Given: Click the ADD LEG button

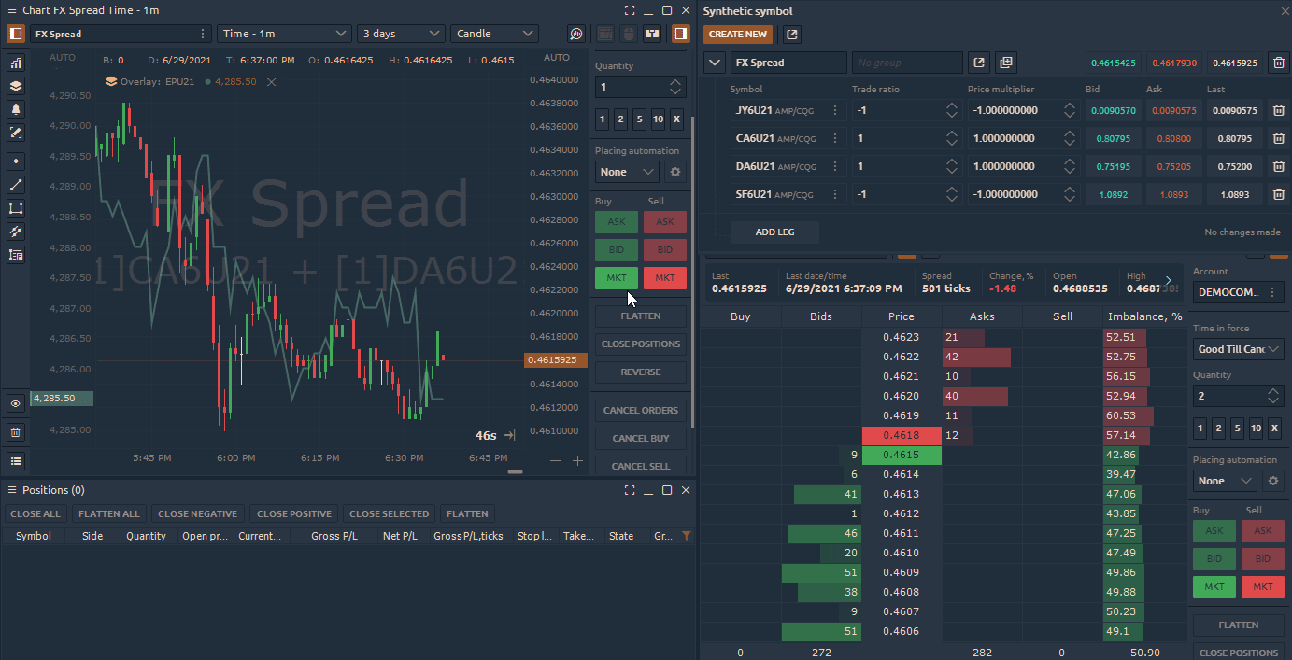Looking at the screenshot, I should [x=774, y=232].
